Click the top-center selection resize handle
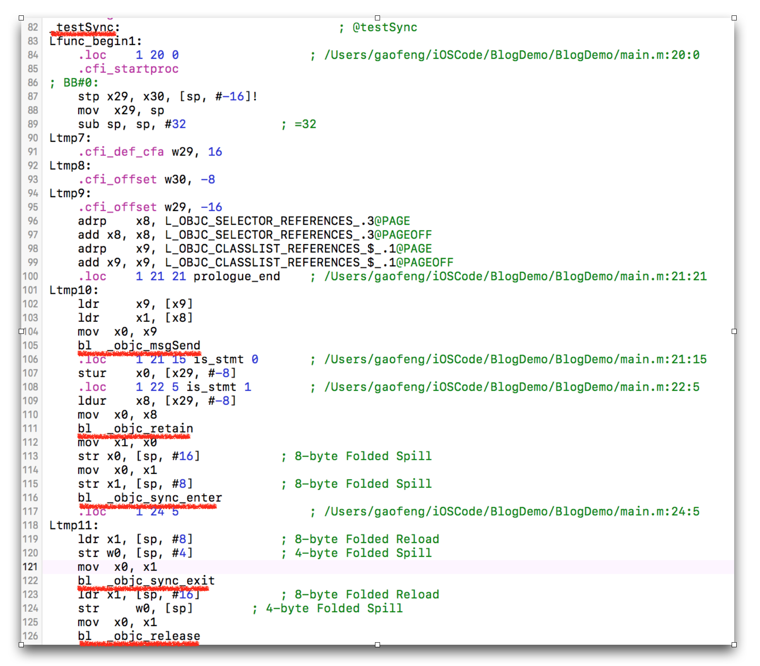 (377, 18)
